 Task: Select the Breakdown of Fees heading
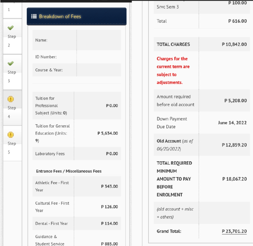pyautogui.click(x=60, y=16)
